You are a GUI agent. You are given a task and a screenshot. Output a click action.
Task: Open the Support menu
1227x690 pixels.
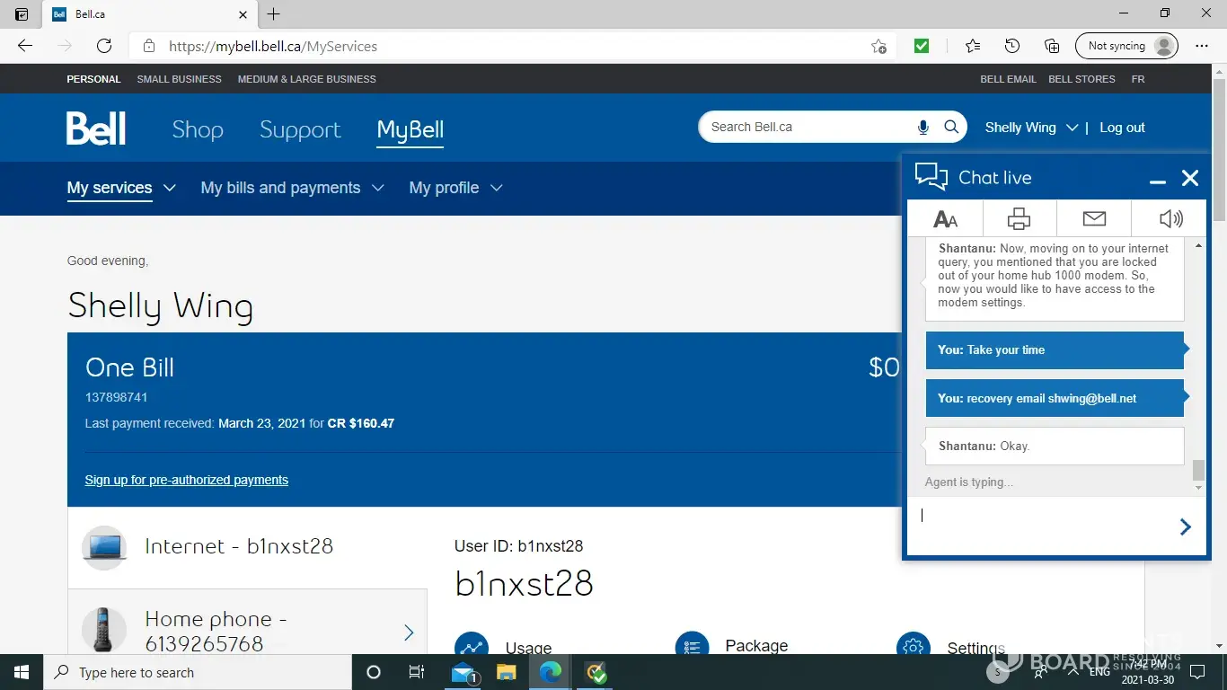[300, 129]
